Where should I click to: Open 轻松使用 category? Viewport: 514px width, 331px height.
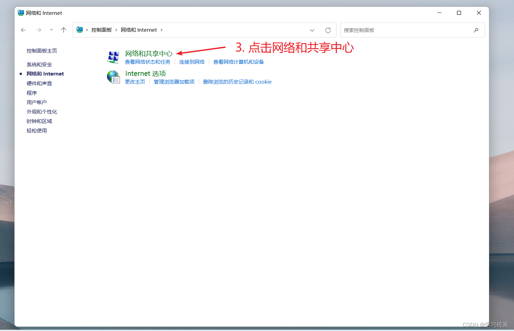[x=37, y=131]
